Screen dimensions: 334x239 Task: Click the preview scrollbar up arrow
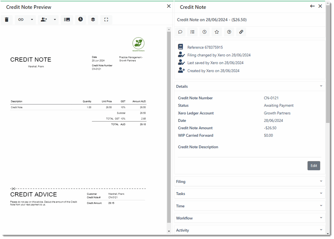tap(169, 30)
